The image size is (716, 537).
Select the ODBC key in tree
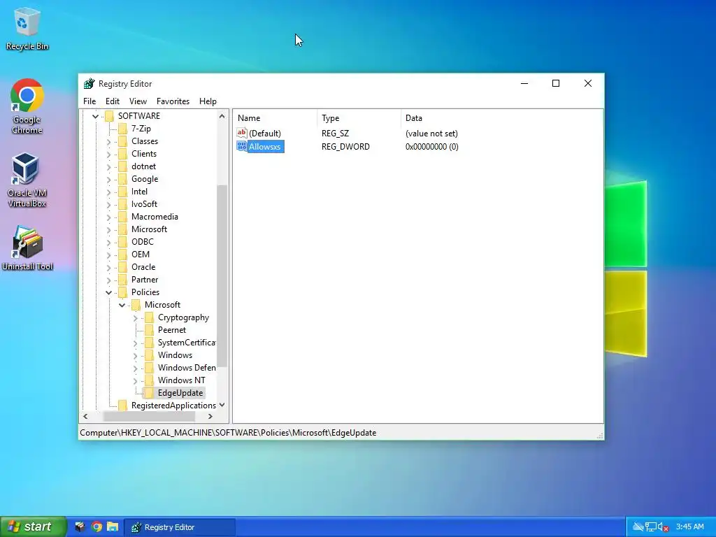143,242
